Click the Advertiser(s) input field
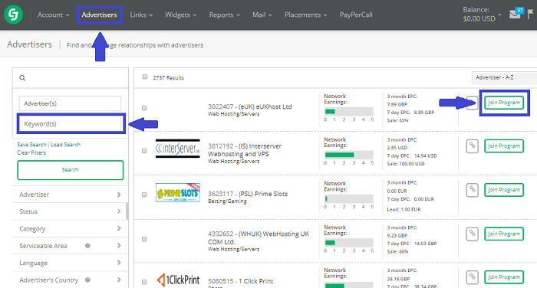Screen dimensions: 537x288 [x=70, y=103]
